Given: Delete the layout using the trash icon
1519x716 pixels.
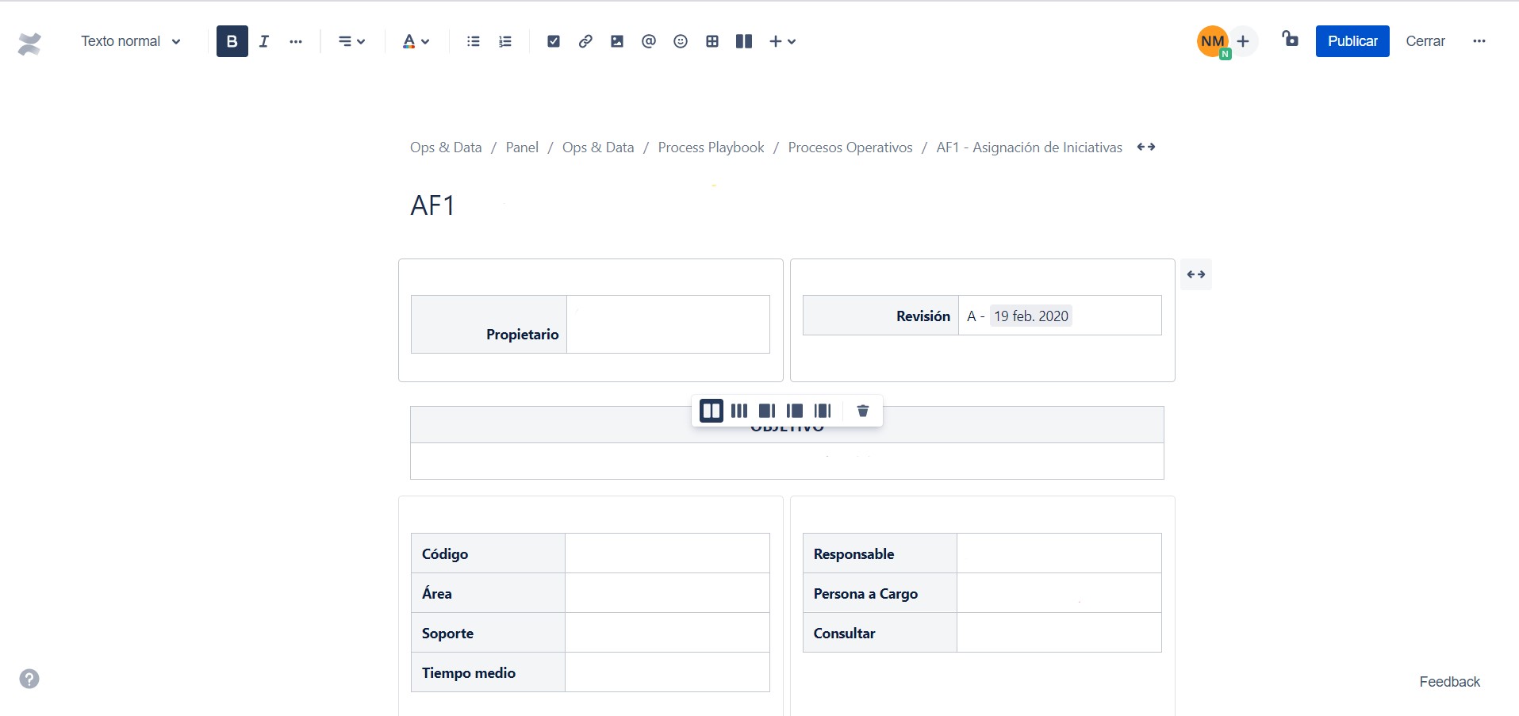Looking at the screenshot, I should pos(861,411).
